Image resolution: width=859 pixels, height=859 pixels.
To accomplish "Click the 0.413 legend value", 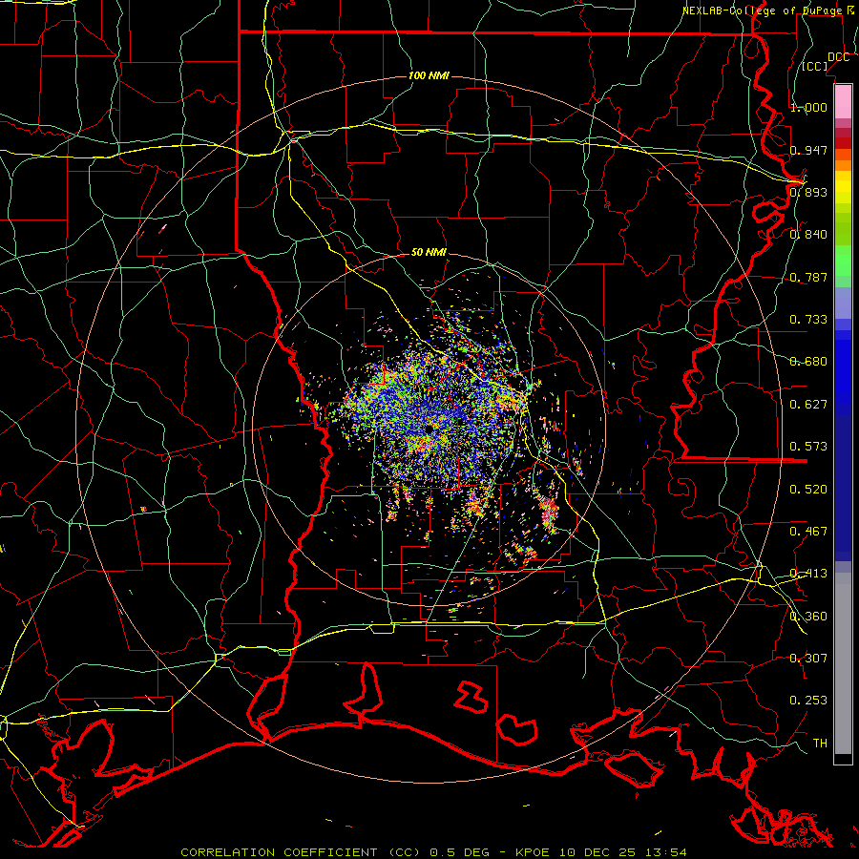I will tap(808, 574).
